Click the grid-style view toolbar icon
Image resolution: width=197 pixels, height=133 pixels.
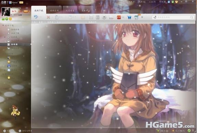91,17
